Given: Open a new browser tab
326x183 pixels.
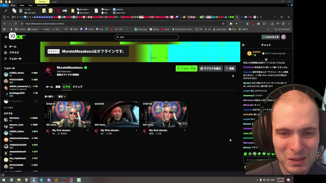Looking at the screenshot, I should click(x=261, y=17).
